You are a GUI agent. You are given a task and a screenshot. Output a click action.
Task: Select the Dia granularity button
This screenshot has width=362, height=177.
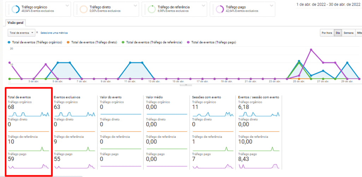[x=338, y=33]
